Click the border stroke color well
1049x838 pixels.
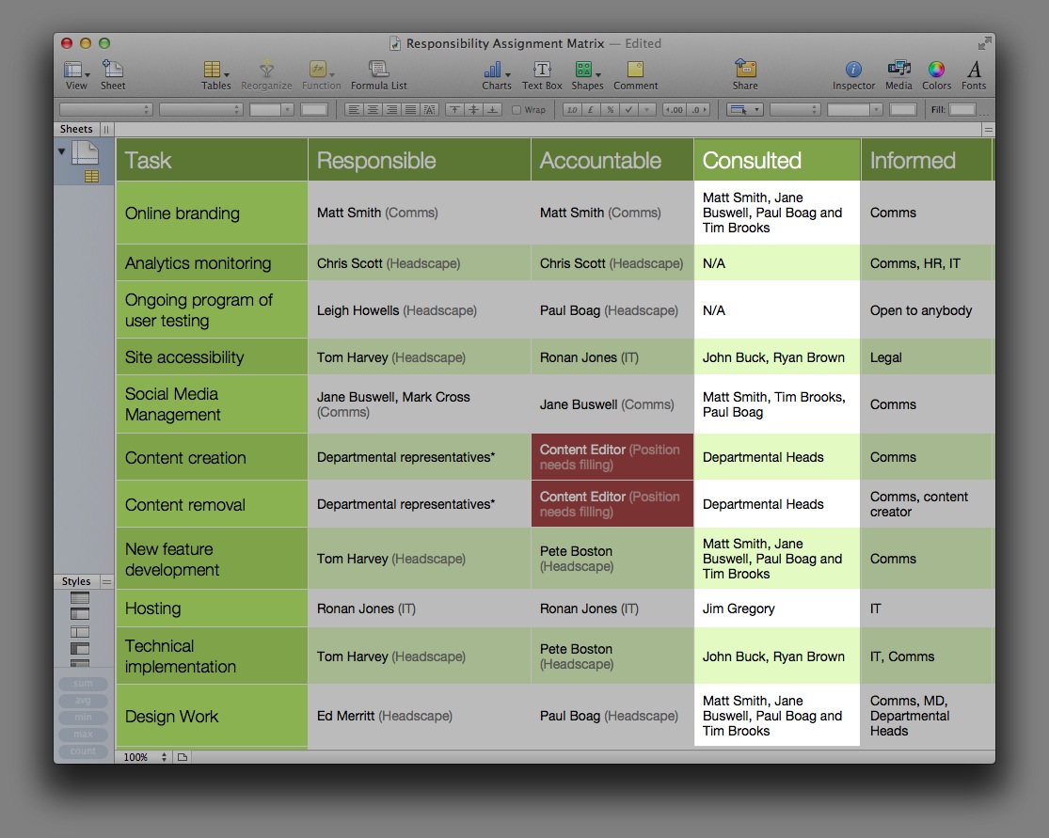[902, 110]
